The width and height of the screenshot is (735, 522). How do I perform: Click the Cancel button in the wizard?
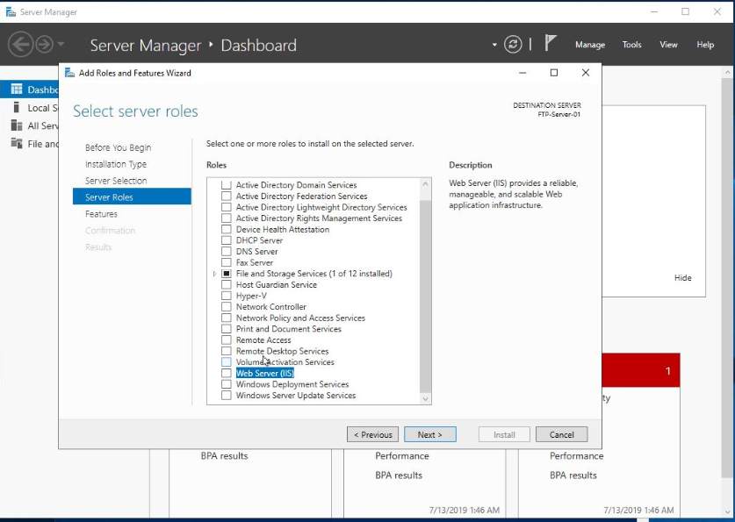(x=561, y=434)
